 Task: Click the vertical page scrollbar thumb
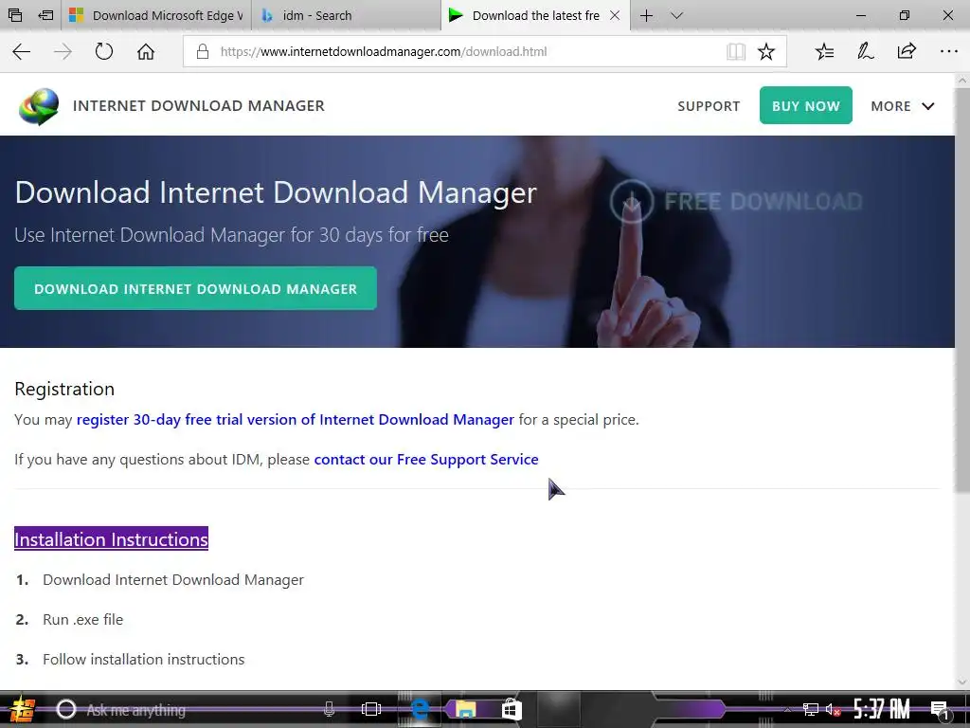coord(962,291)
